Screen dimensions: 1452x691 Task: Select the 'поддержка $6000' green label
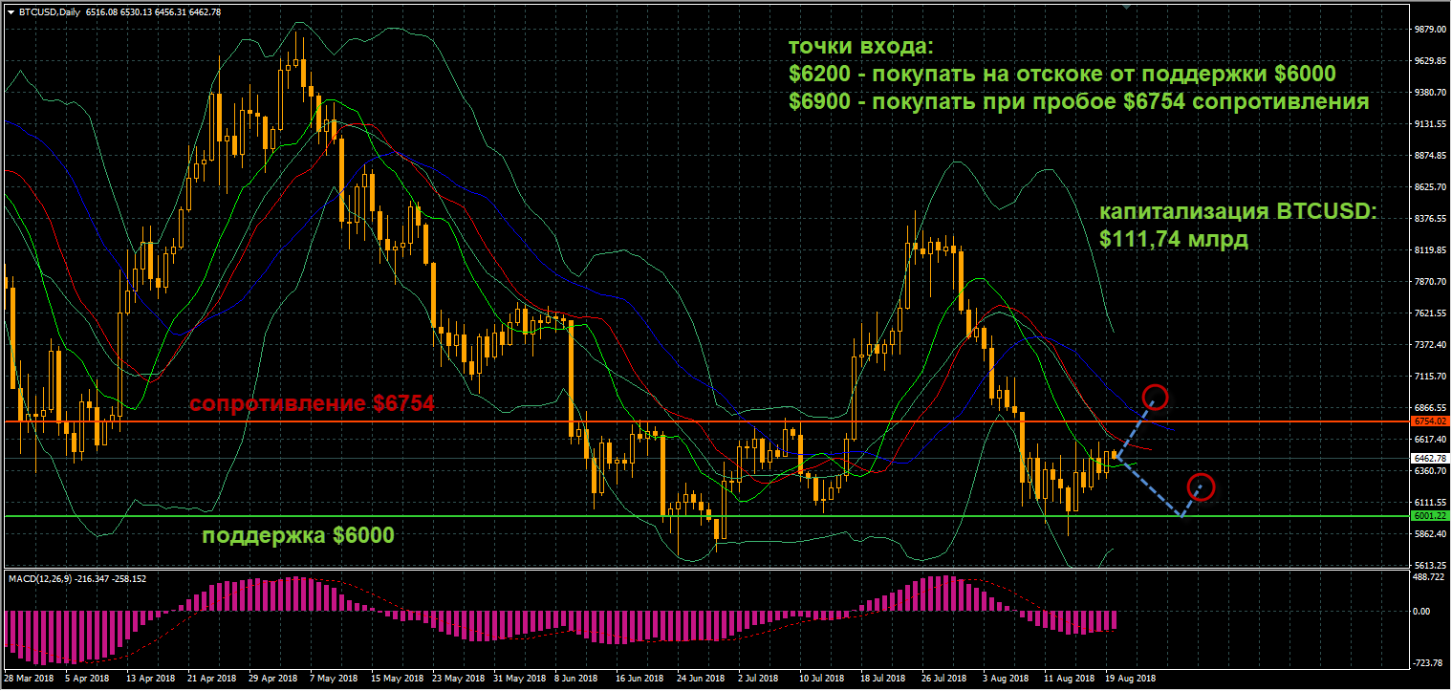[297, 536]
